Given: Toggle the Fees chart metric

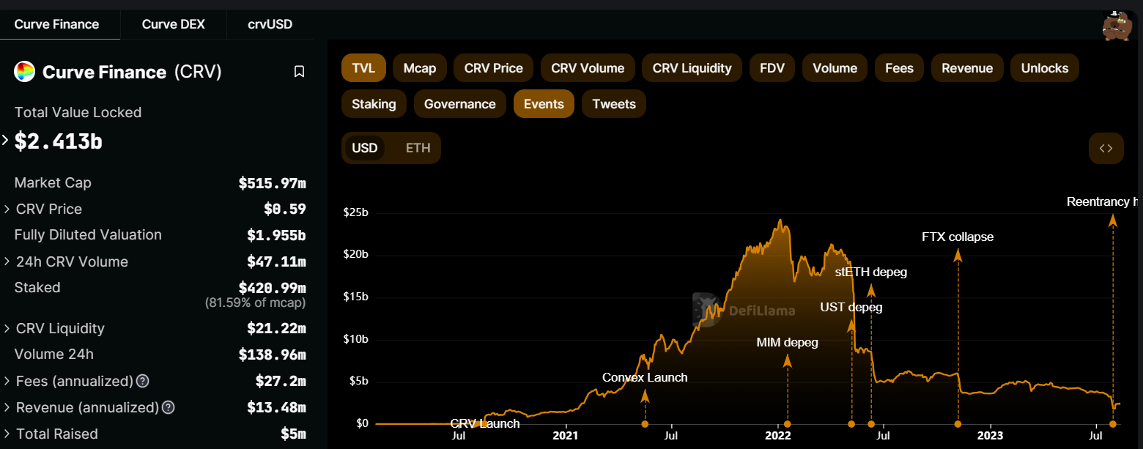Looking at the screenshot, I should [x=899, y=68].
